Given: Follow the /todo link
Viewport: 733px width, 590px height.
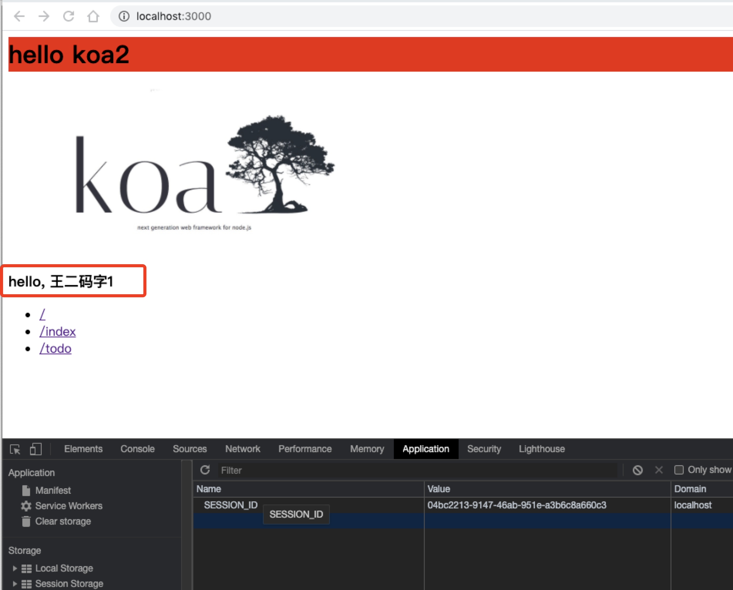Looking at the screenshot, I should pos(55,348).
